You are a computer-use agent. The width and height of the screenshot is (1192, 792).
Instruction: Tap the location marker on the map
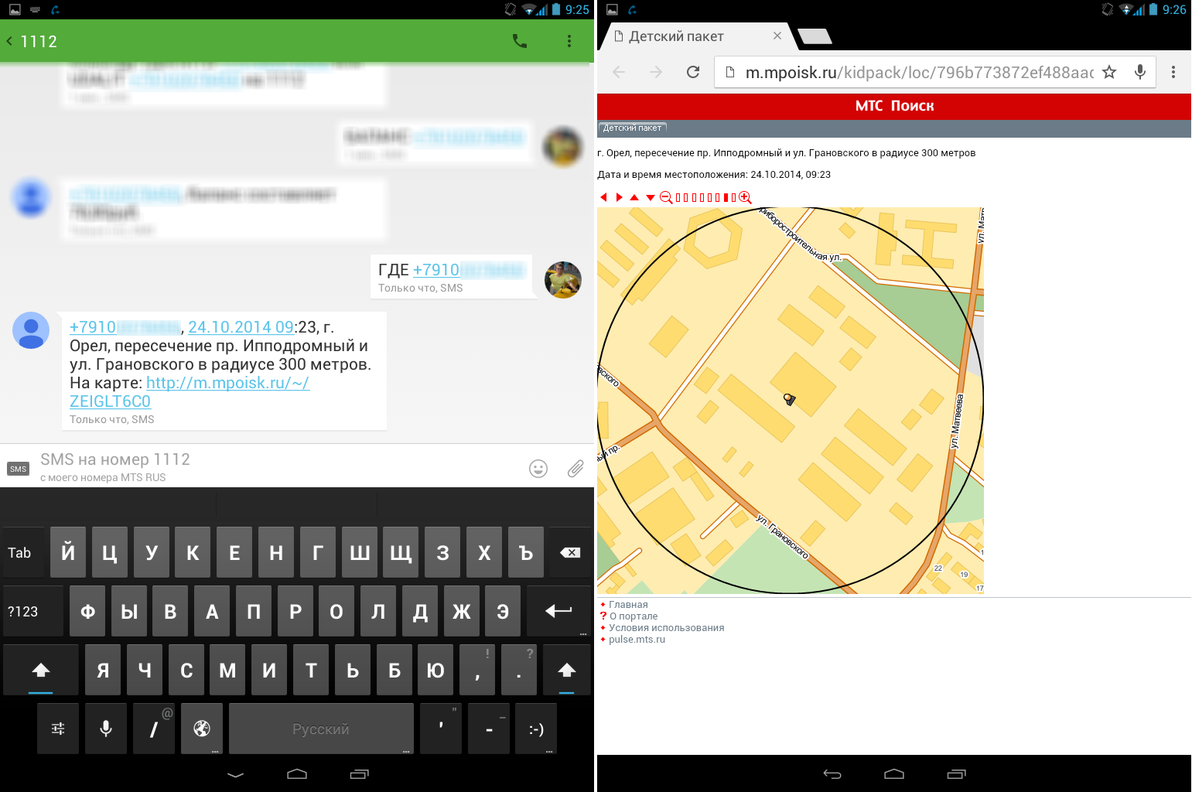[789, 399]
